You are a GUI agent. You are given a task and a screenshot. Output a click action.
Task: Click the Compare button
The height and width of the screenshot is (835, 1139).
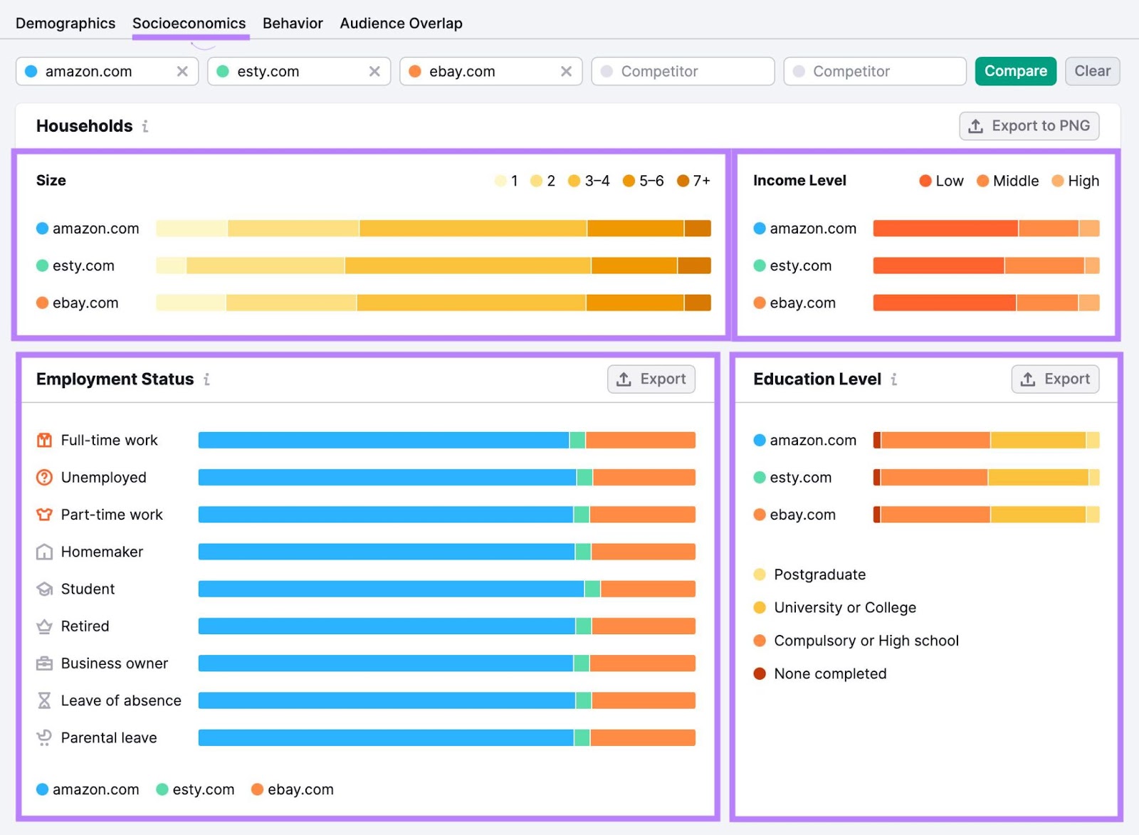coord(1015,71)
